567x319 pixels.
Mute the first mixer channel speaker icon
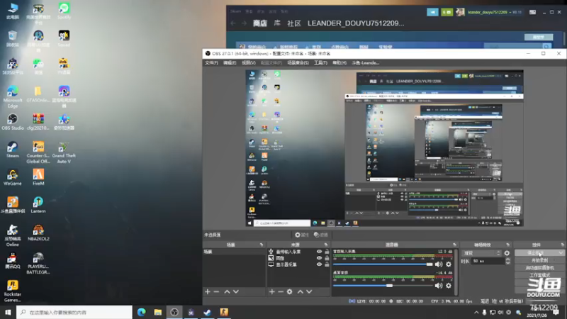pyautogui.click(x=439, y=264)
